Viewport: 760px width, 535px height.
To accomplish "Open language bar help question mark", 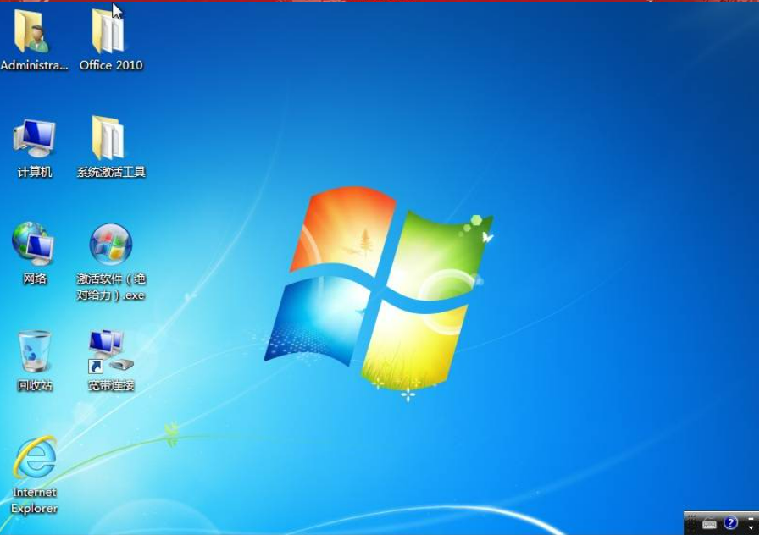I will click(730, 523).
